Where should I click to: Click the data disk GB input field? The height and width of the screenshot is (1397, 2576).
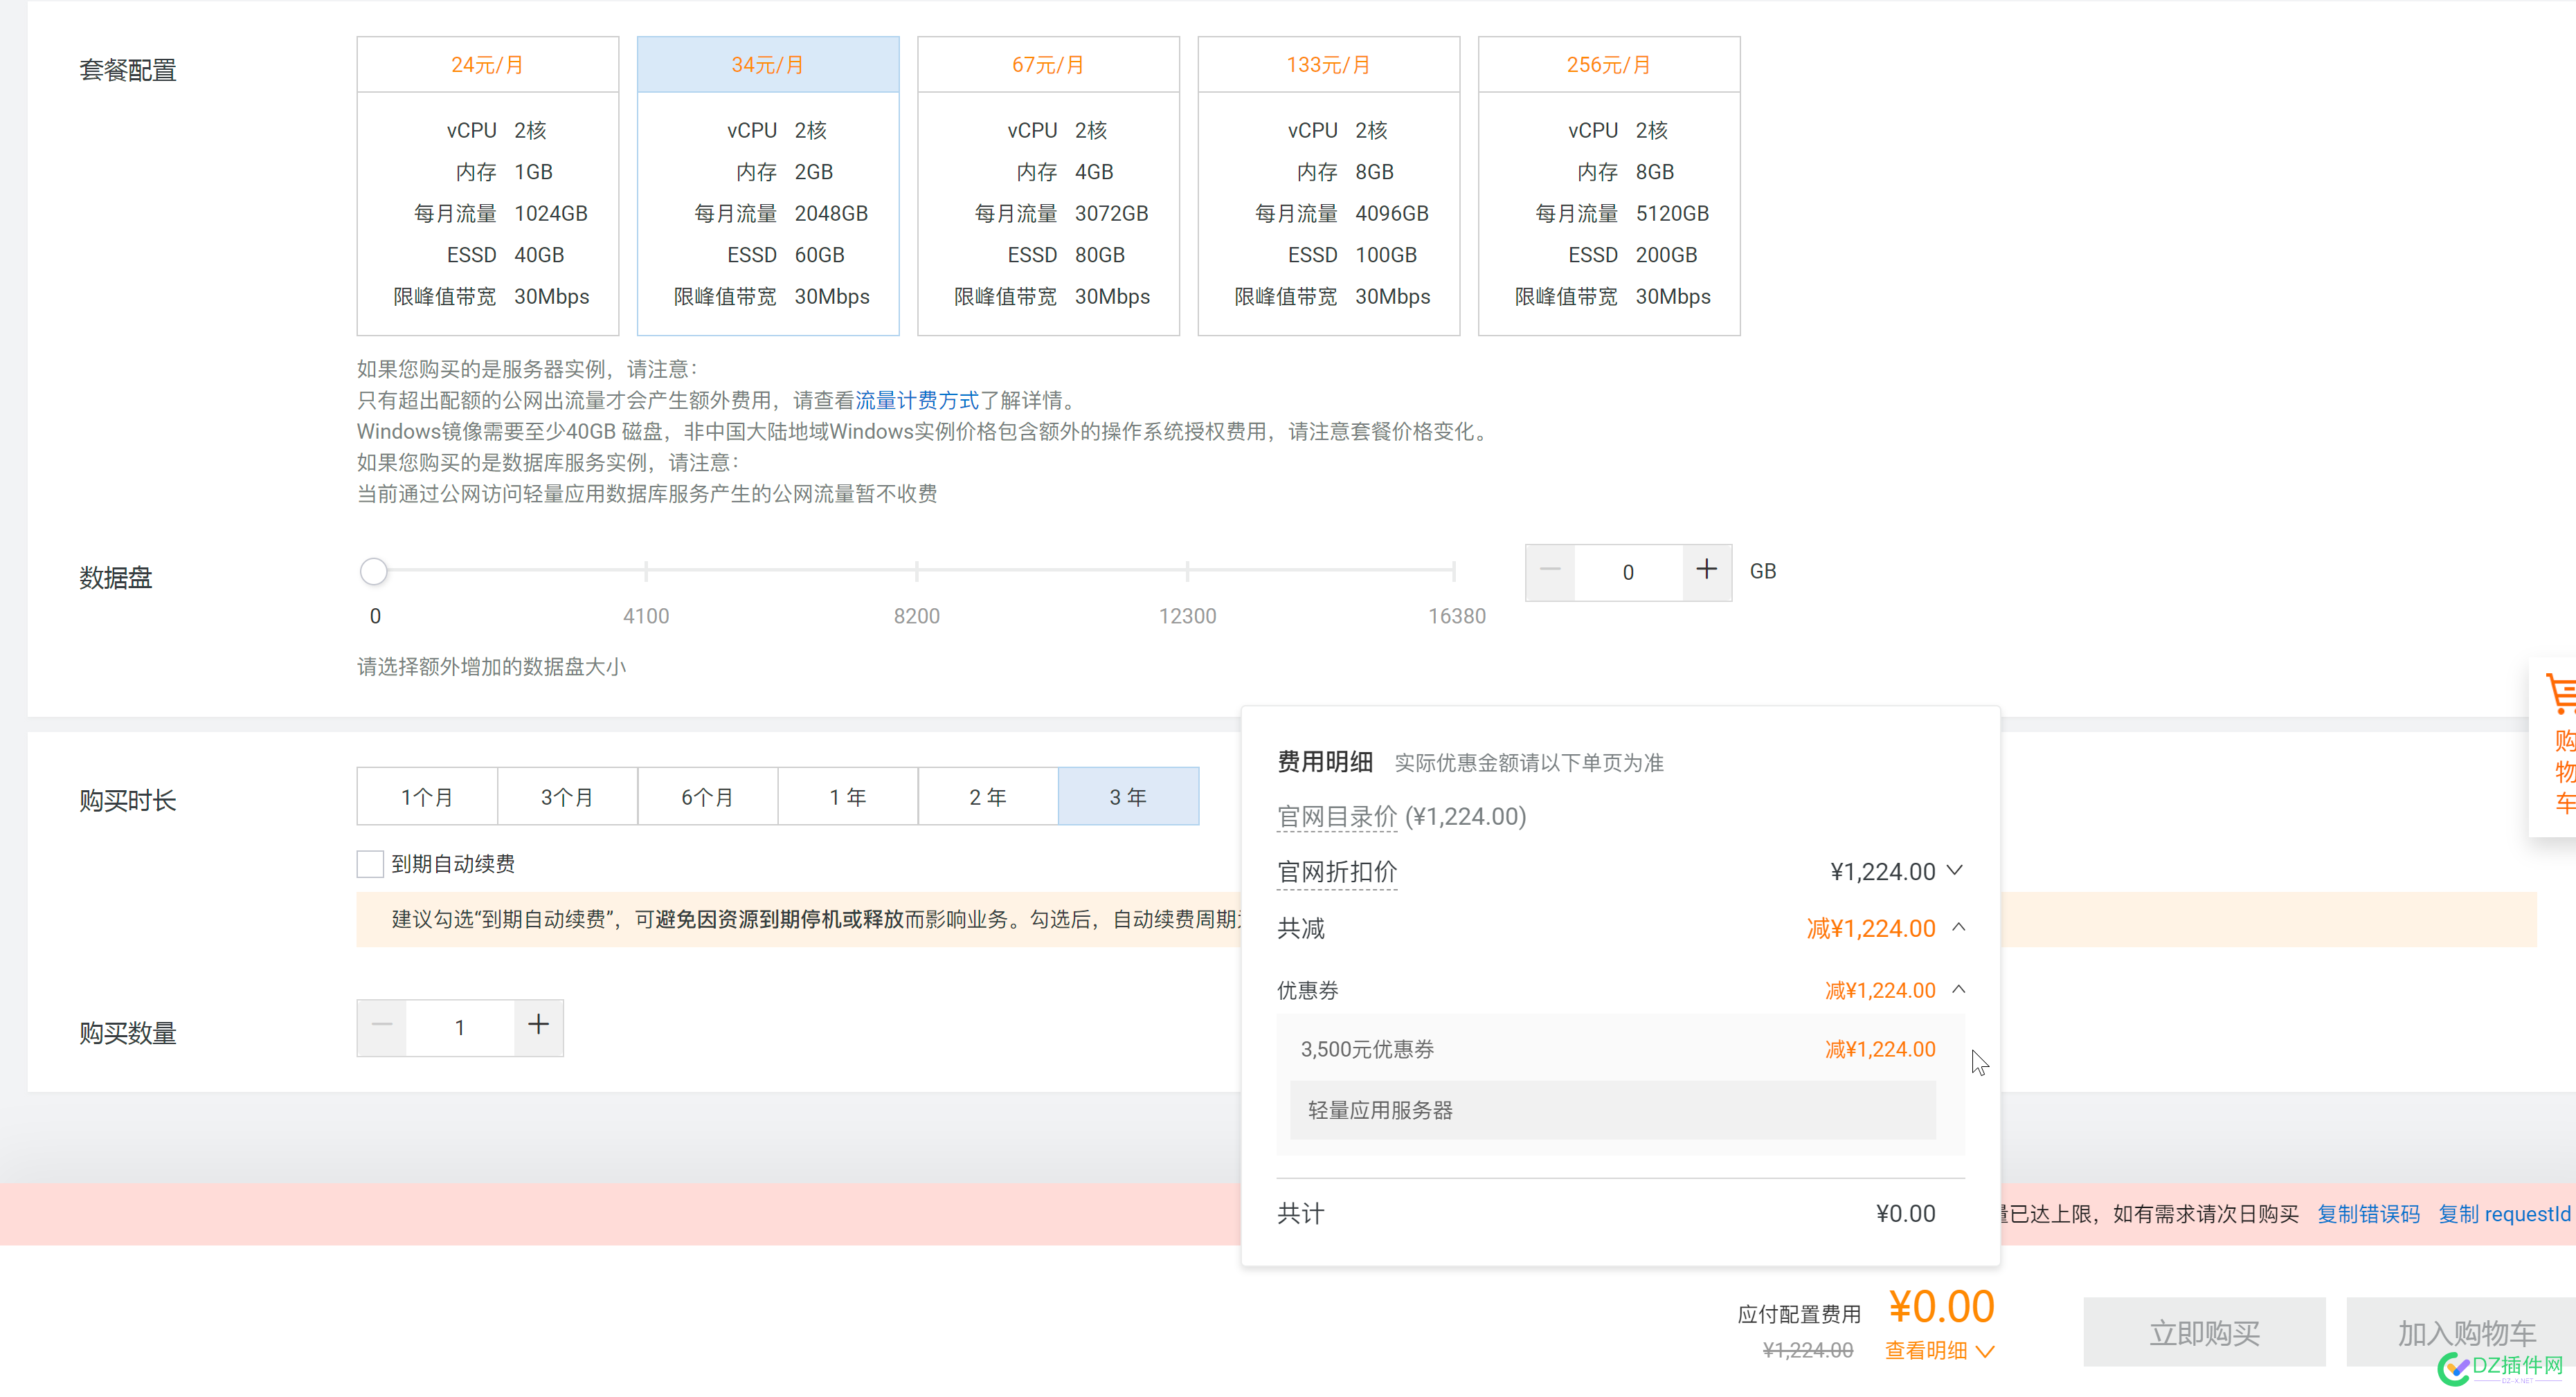point(1628,572)
